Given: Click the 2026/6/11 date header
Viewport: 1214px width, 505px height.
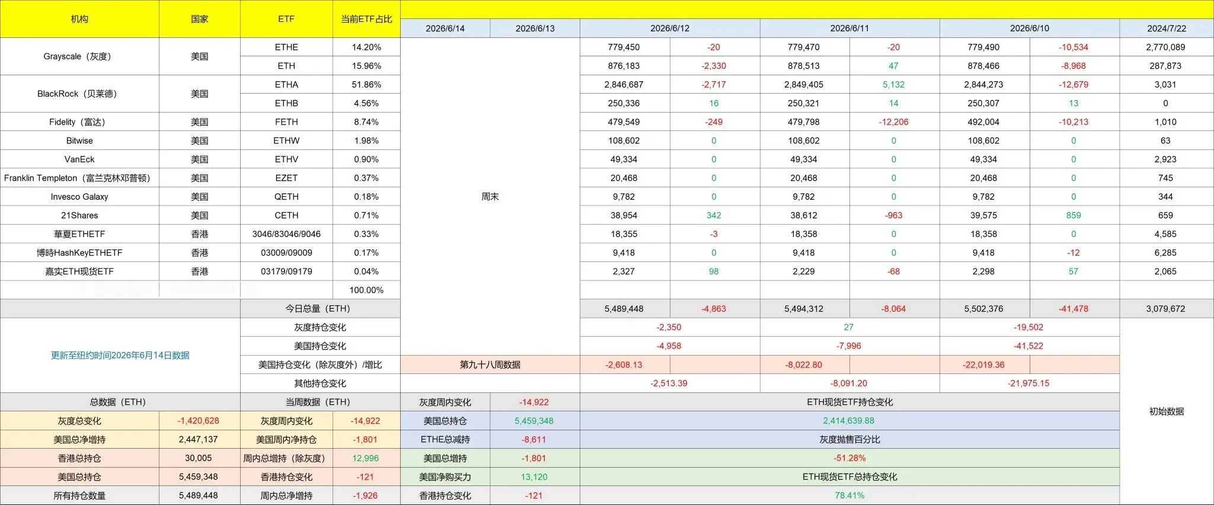Looking at the screenshot, I should pyautogui.click(x=849, y=28).
